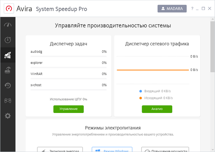
Task: Open the speedometer dashboard section
Action: (x=7, y=25)
